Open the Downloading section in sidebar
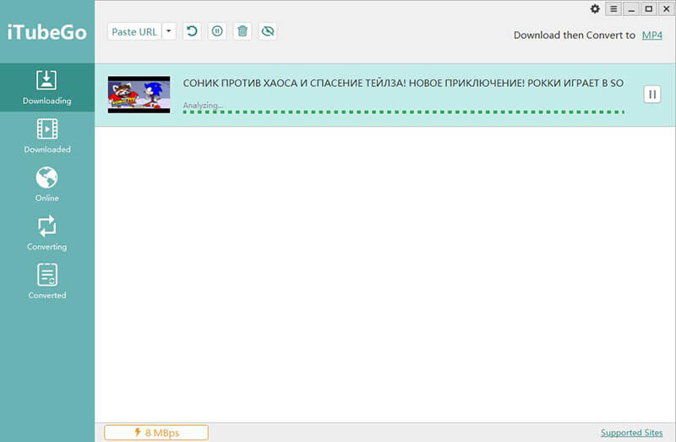 click(x=47, y=88)
